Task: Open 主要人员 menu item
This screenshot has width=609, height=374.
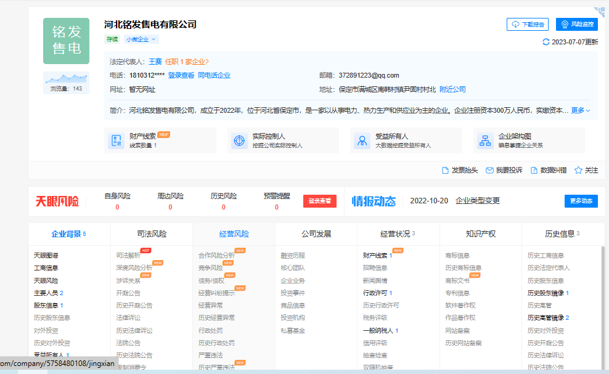Action: tap(49, 293)
